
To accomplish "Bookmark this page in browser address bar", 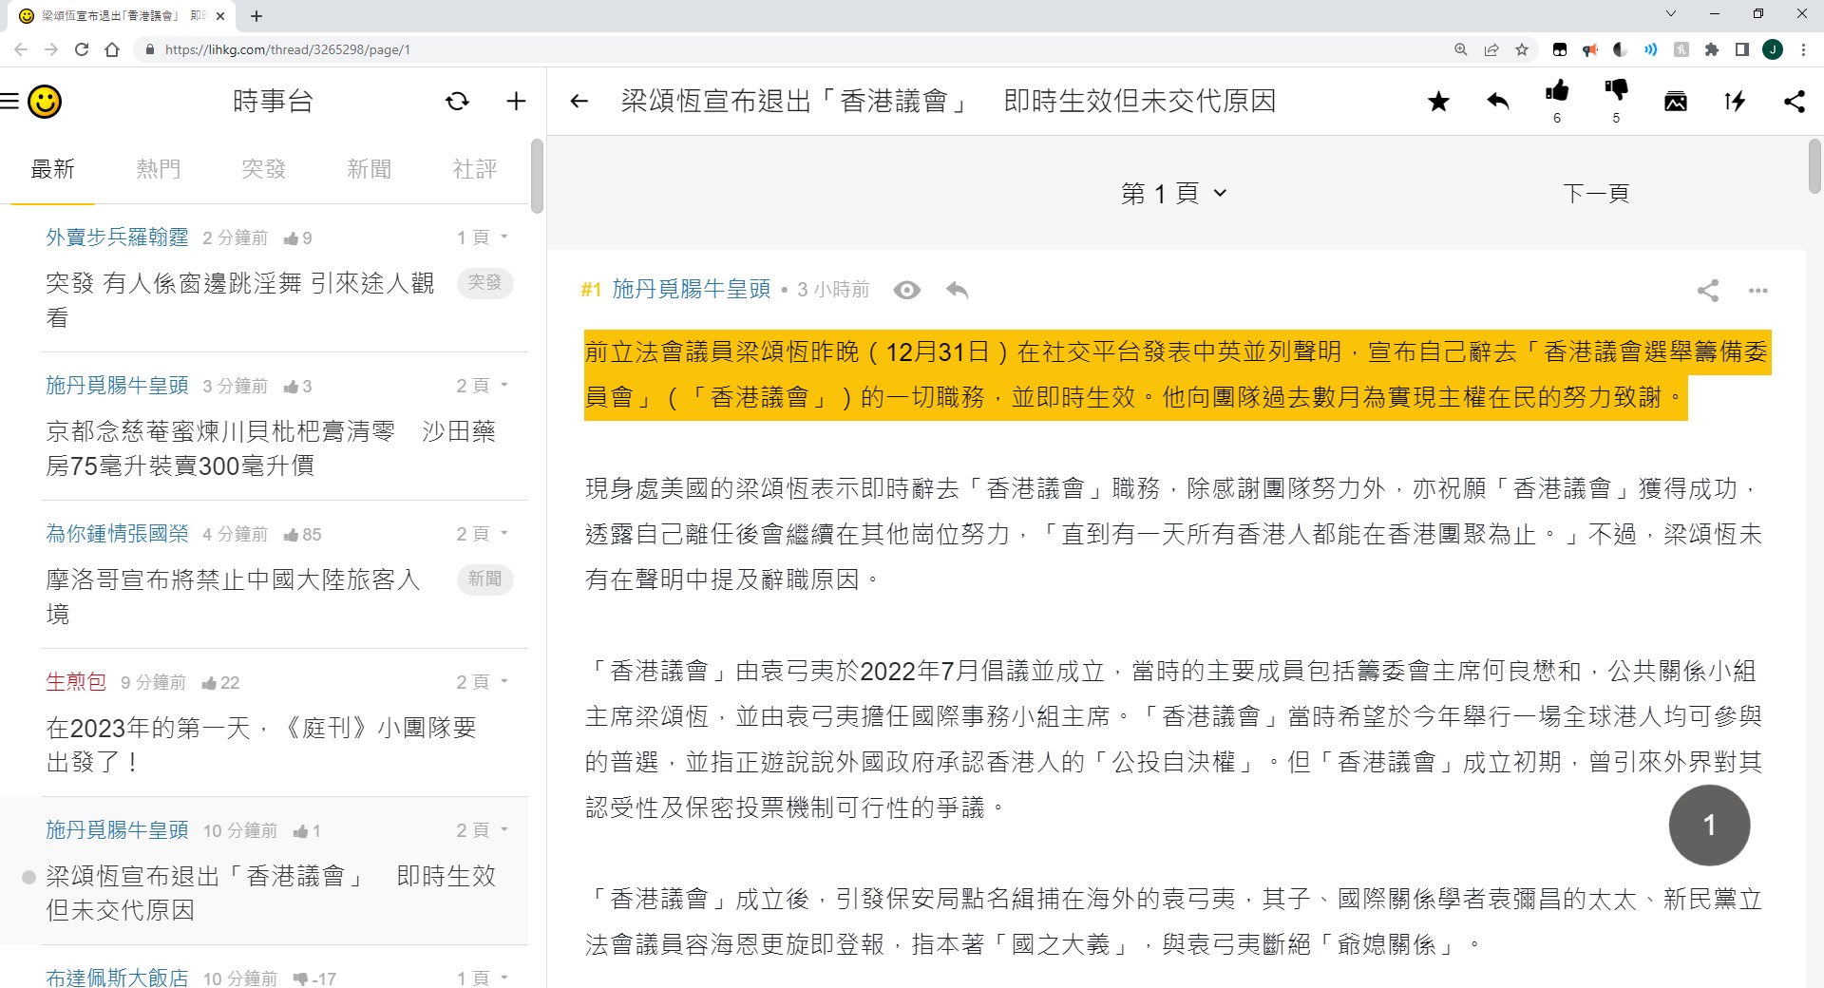I will coord(1522,49).
